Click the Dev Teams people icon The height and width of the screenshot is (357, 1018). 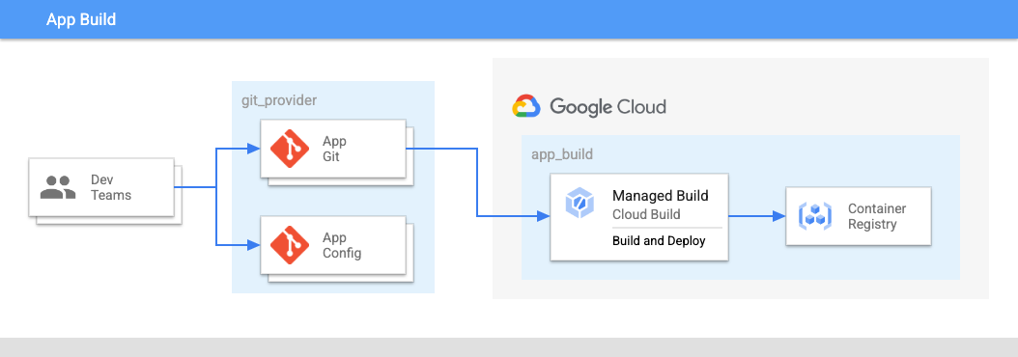coord(58,187)
